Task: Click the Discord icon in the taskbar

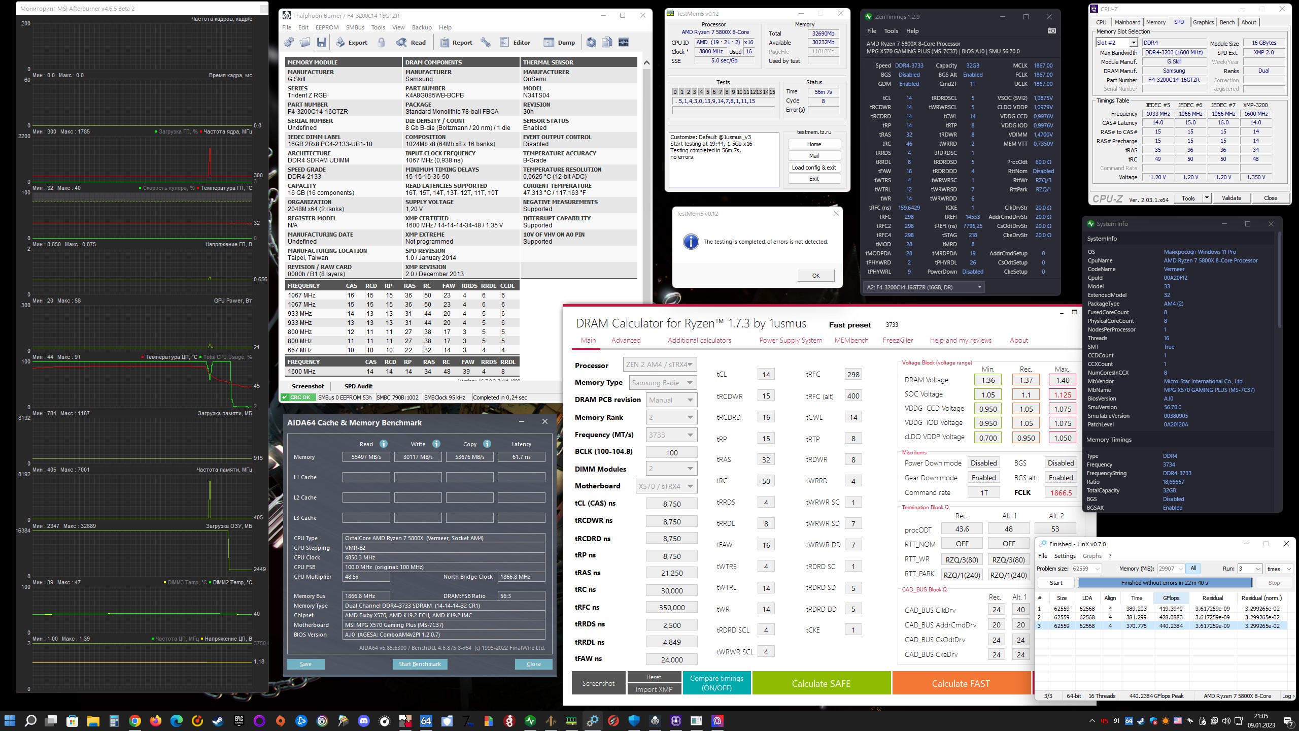Action: 363,721
